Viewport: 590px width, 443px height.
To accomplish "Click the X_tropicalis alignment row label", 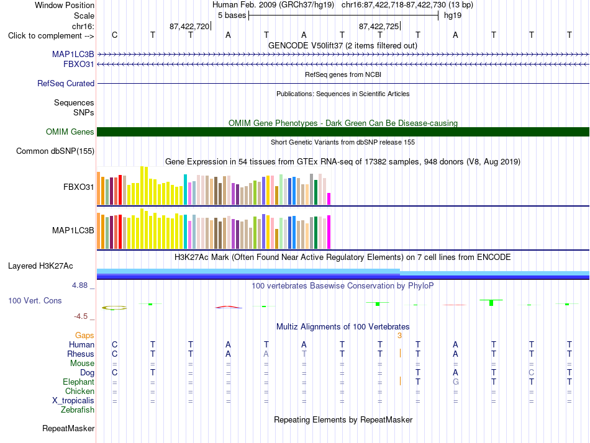I will coord(73,401).
